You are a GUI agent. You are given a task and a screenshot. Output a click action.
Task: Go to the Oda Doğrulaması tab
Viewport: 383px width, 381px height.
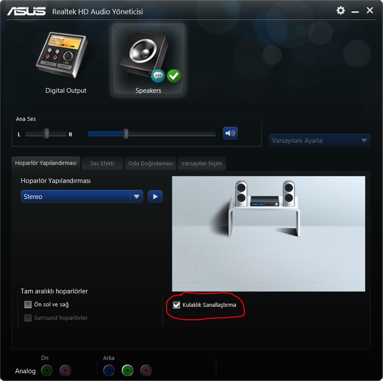point(150,163)
